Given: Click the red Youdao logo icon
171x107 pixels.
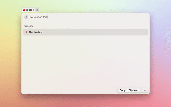Looking at the screenshot, I should click(24, 10).
